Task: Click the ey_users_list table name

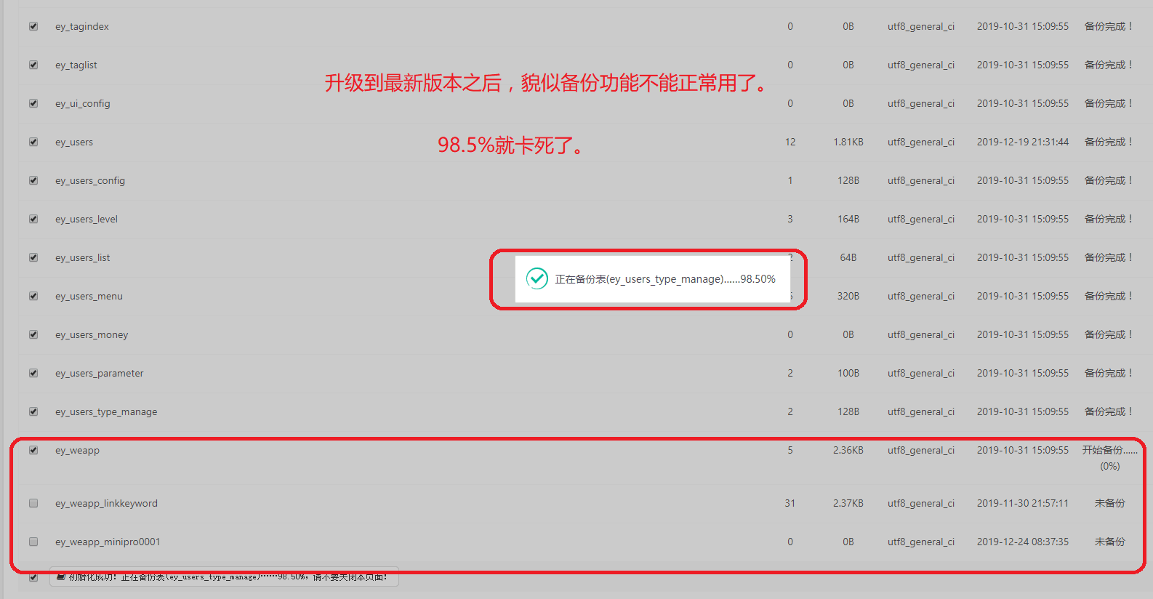Action: 83,258
